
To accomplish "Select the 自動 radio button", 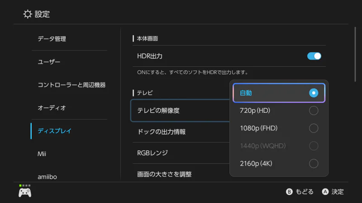I will pyautogui.click(x=314, y=93).
